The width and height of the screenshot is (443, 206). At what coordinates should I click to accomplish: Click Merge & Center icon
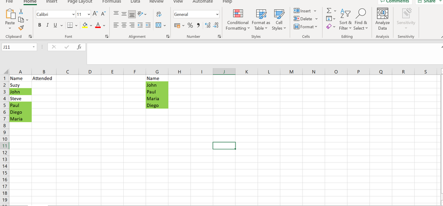(158, 25)
